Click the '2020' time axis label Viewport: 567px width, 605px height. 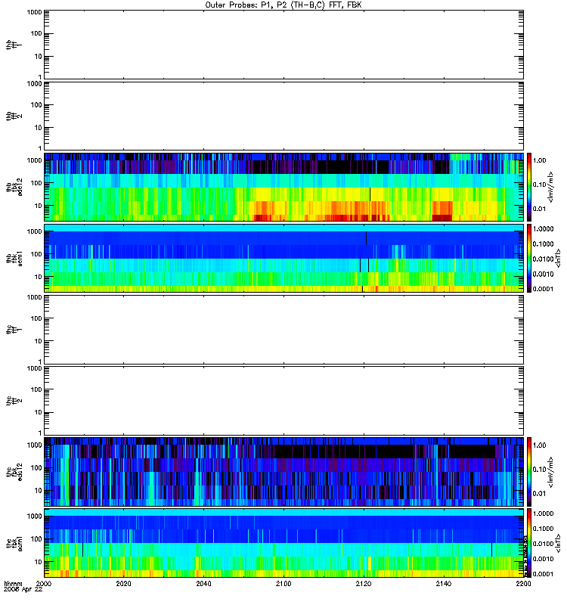coord(123,583)
